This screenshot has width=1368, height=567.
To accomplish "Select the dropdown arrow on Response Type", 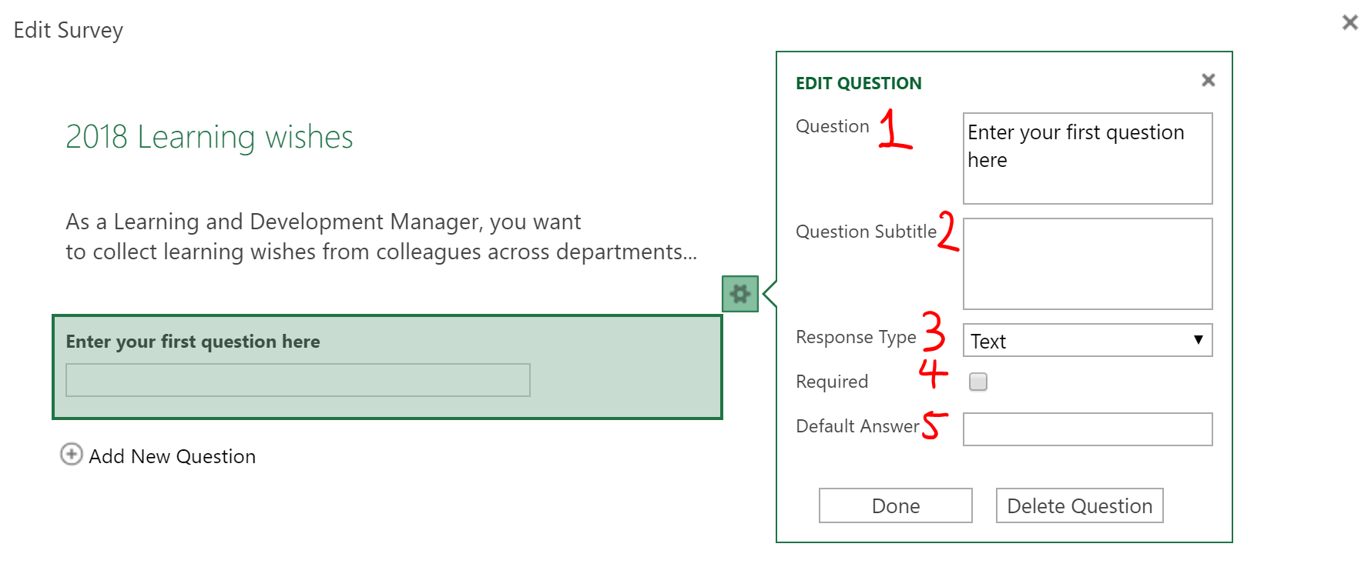I will pyautogui.click(x=1199, y=341).
